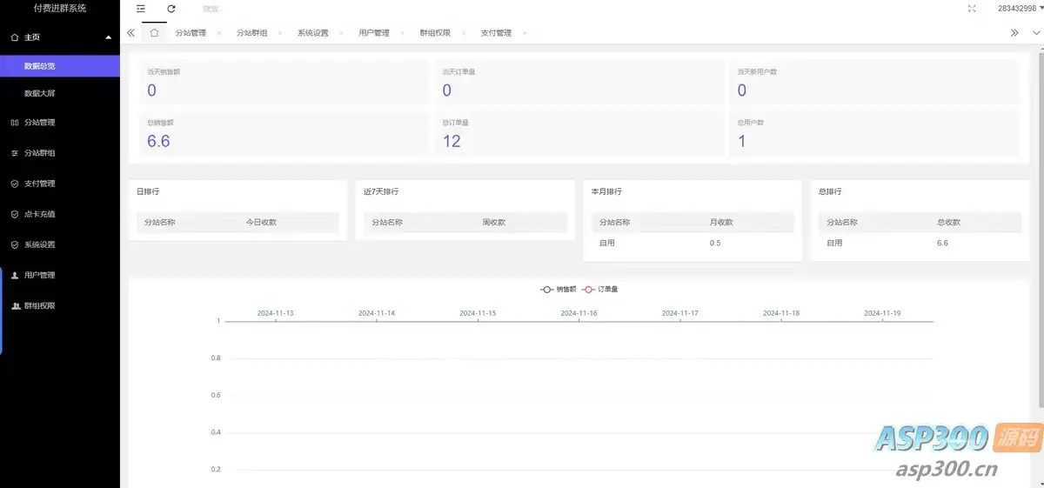Screen dimensions: 1044x488
Task: Switch to the 用户管理 tab
Action: [x=374, y=33]
